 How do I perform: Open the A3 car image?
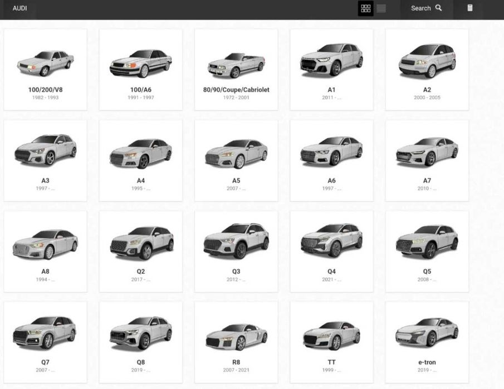point(45,150)
